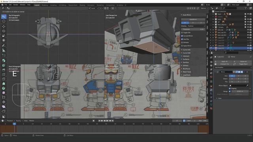The image size is (253, 142).
Task: Select the Bevel tool
Action: coord(4,70)
